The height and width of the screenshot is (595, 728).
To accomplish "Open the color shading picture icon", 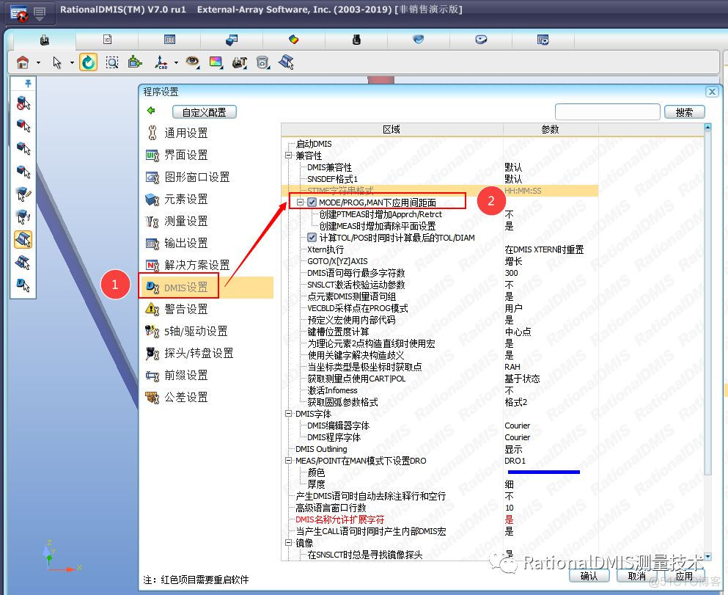I will [x=216, y=62].
